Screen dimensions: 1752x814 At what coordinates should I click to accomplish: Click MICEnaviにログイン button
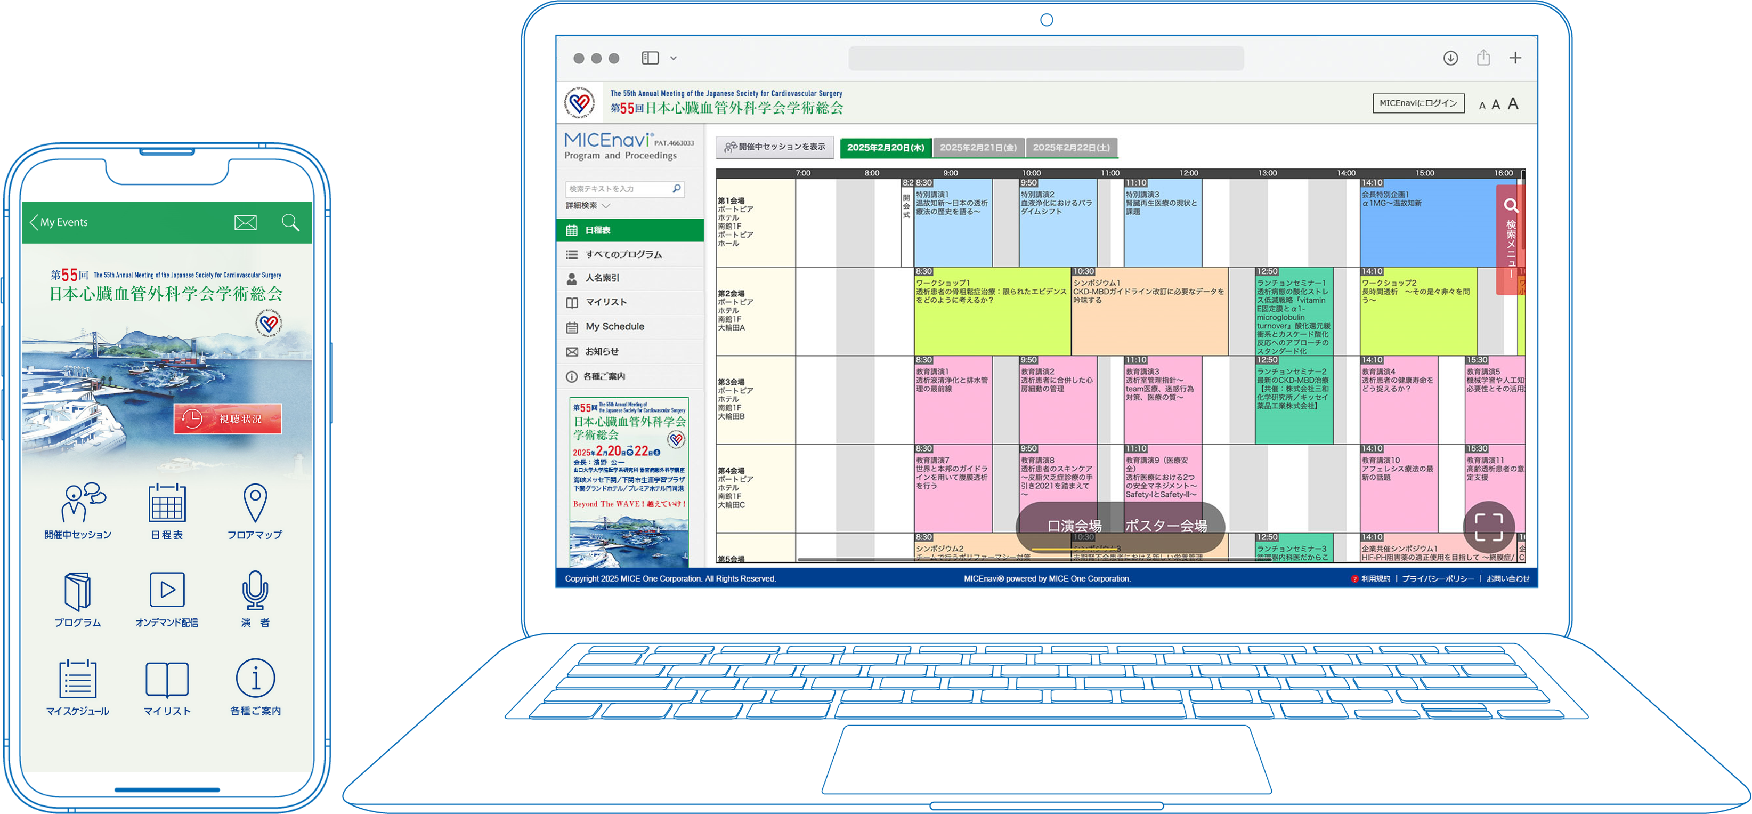(x=1418, y=103)
